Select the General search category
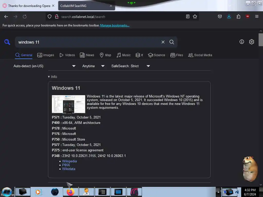Viewport: 263px width, 197px height. (24, 55)
